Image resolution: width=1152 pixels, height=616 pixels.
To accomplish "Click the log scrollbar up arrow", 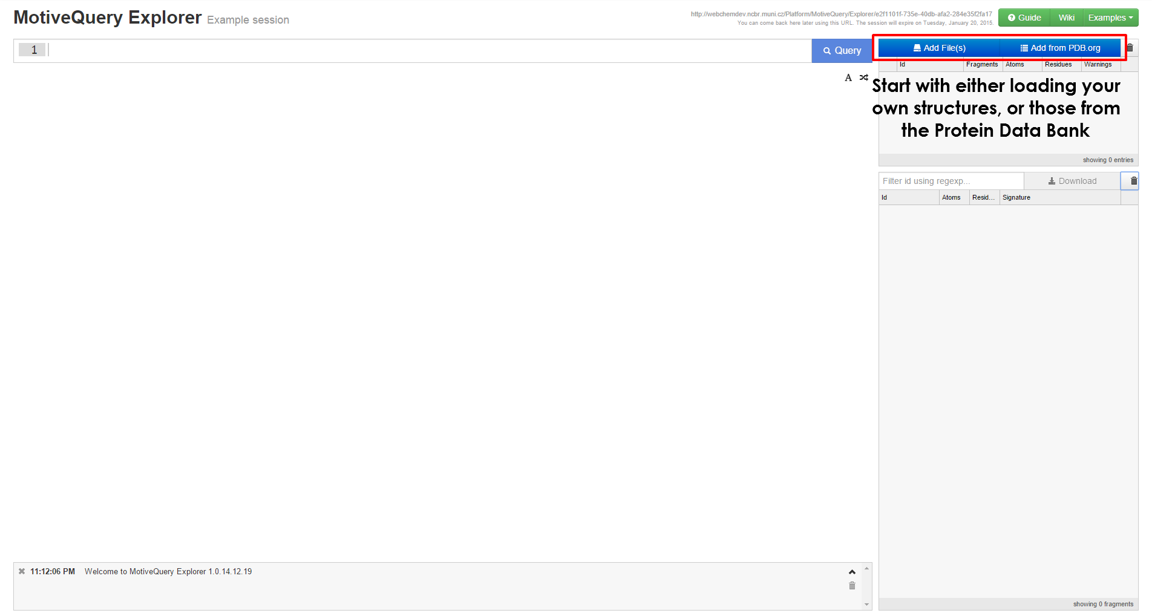I will 867,568.
